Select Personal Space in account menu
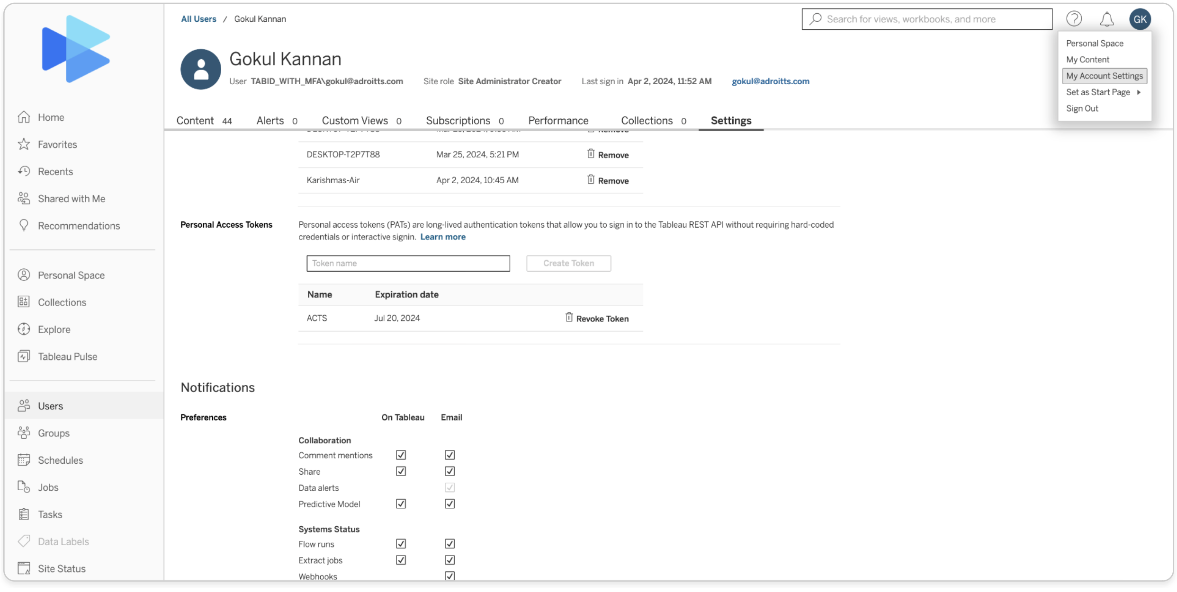Viewport: 1177px width, 592px height. (x=1095, y=43)
